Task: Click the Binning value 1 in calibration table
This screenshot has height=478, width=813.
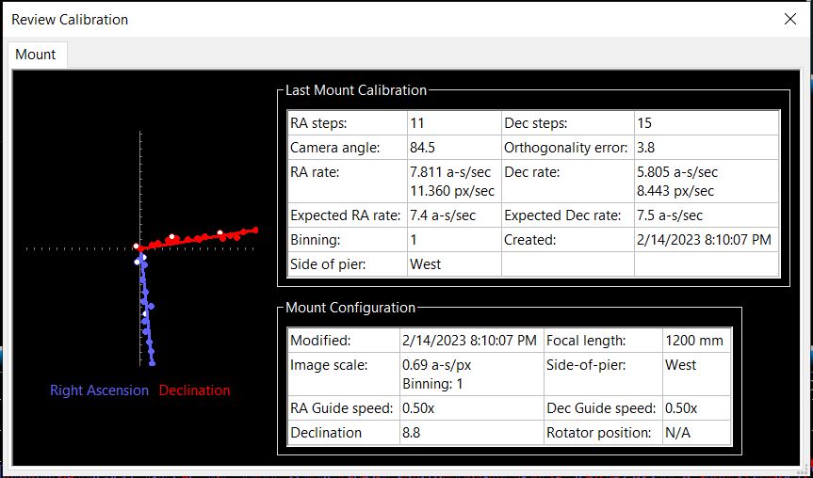Action: coord(414,240)
